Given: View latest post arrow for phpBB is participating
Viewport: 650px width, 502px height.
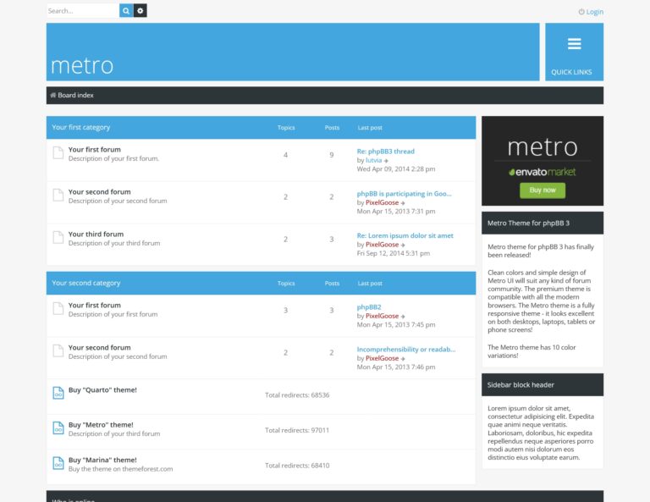Looking at the screenshot, I should 403,203.
